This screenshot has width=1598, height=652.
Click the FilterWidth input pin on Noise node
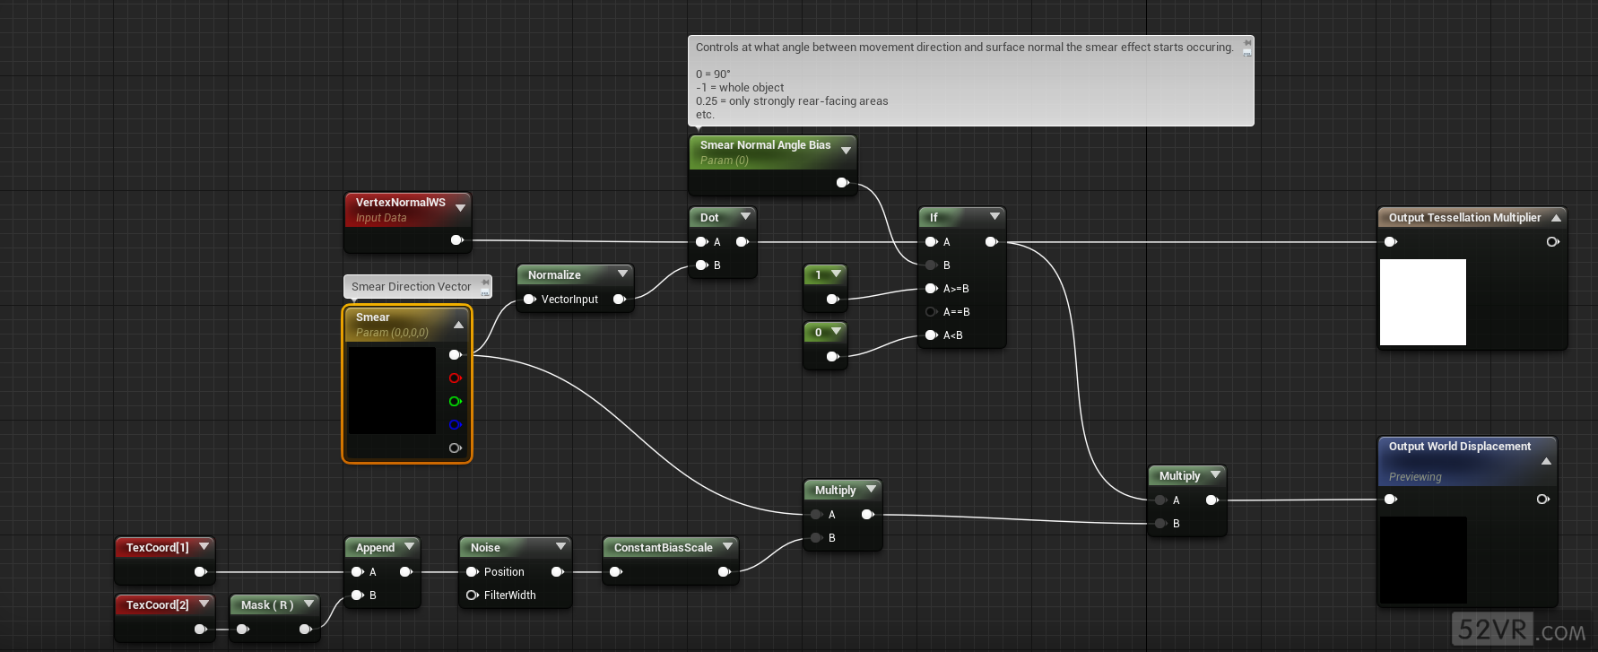(x=472, y=595)
